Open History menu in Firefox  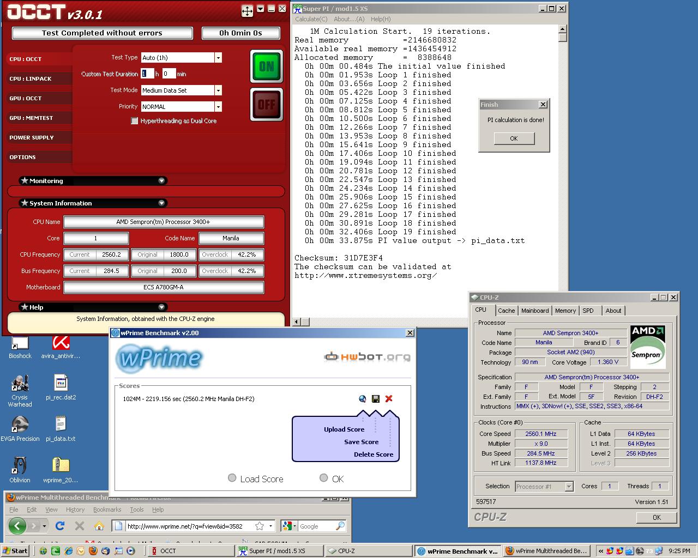point(75,510)
